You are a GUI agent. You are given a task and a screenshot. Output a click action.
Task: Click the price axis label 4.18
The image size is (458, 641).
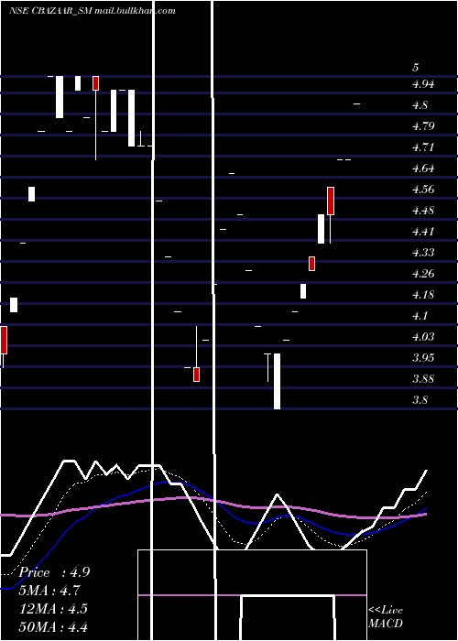[x=423, y=295]
